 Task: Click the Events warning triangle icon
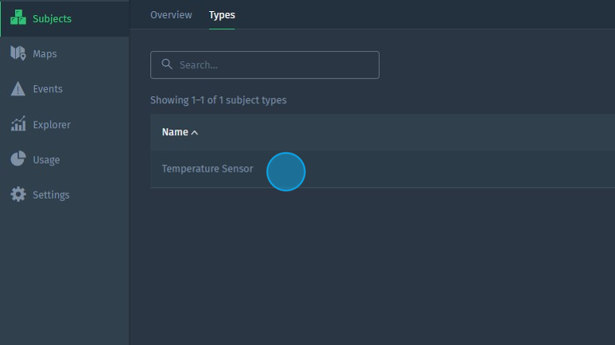pyautogui.click(x=18, y=89)
